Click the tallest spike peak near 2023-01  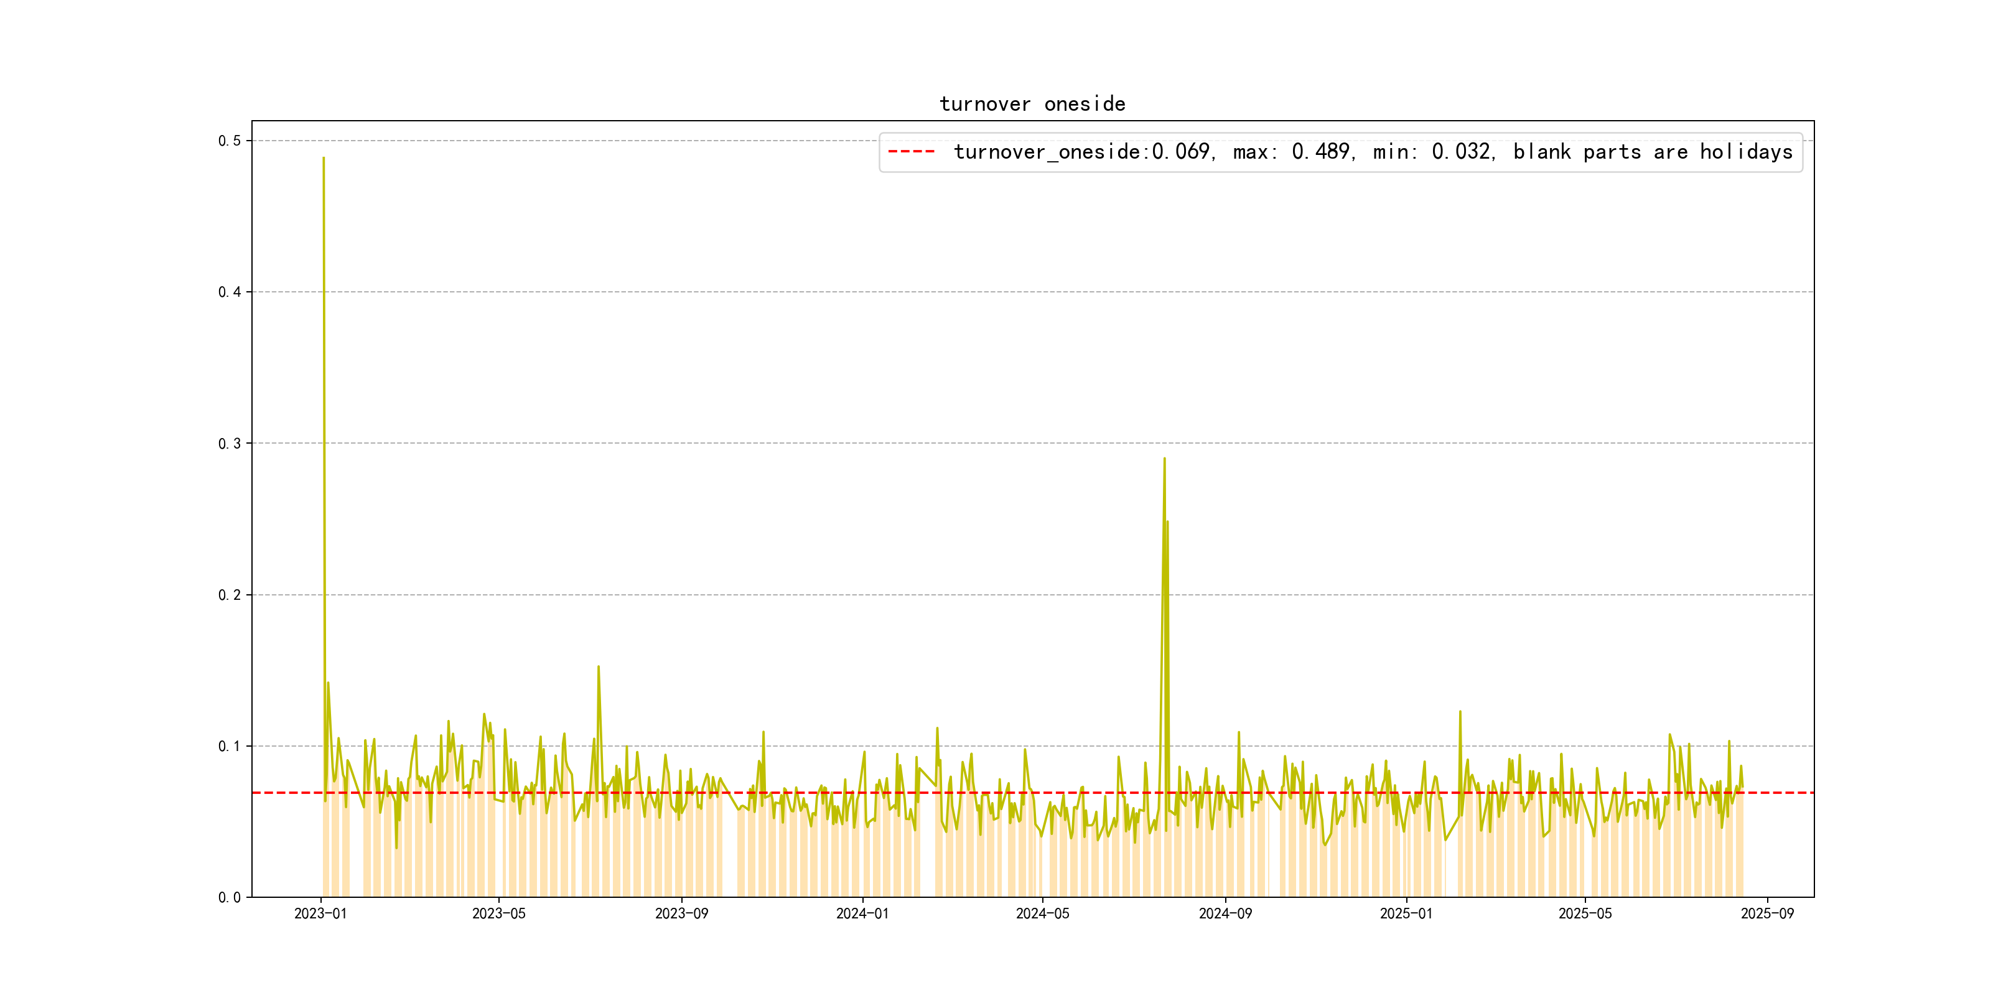tap(323, 159)
